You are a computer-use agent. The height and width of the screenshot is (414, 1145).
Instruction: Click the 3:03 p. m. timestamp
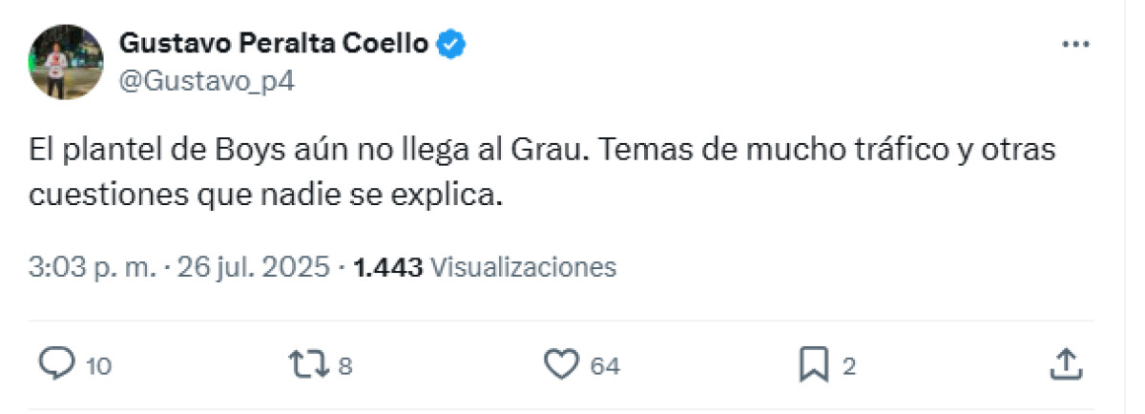click(x=92, y=267)
